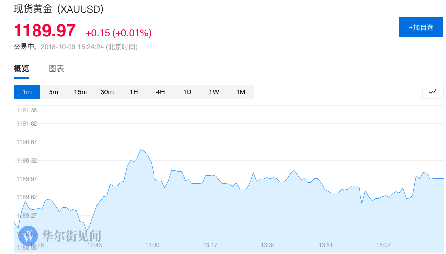Select the 15m interval

tap(80, 92)
